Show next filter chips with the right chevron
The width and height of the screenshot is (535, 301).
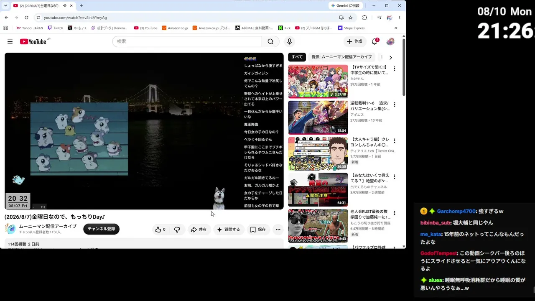tap(390, 57)
